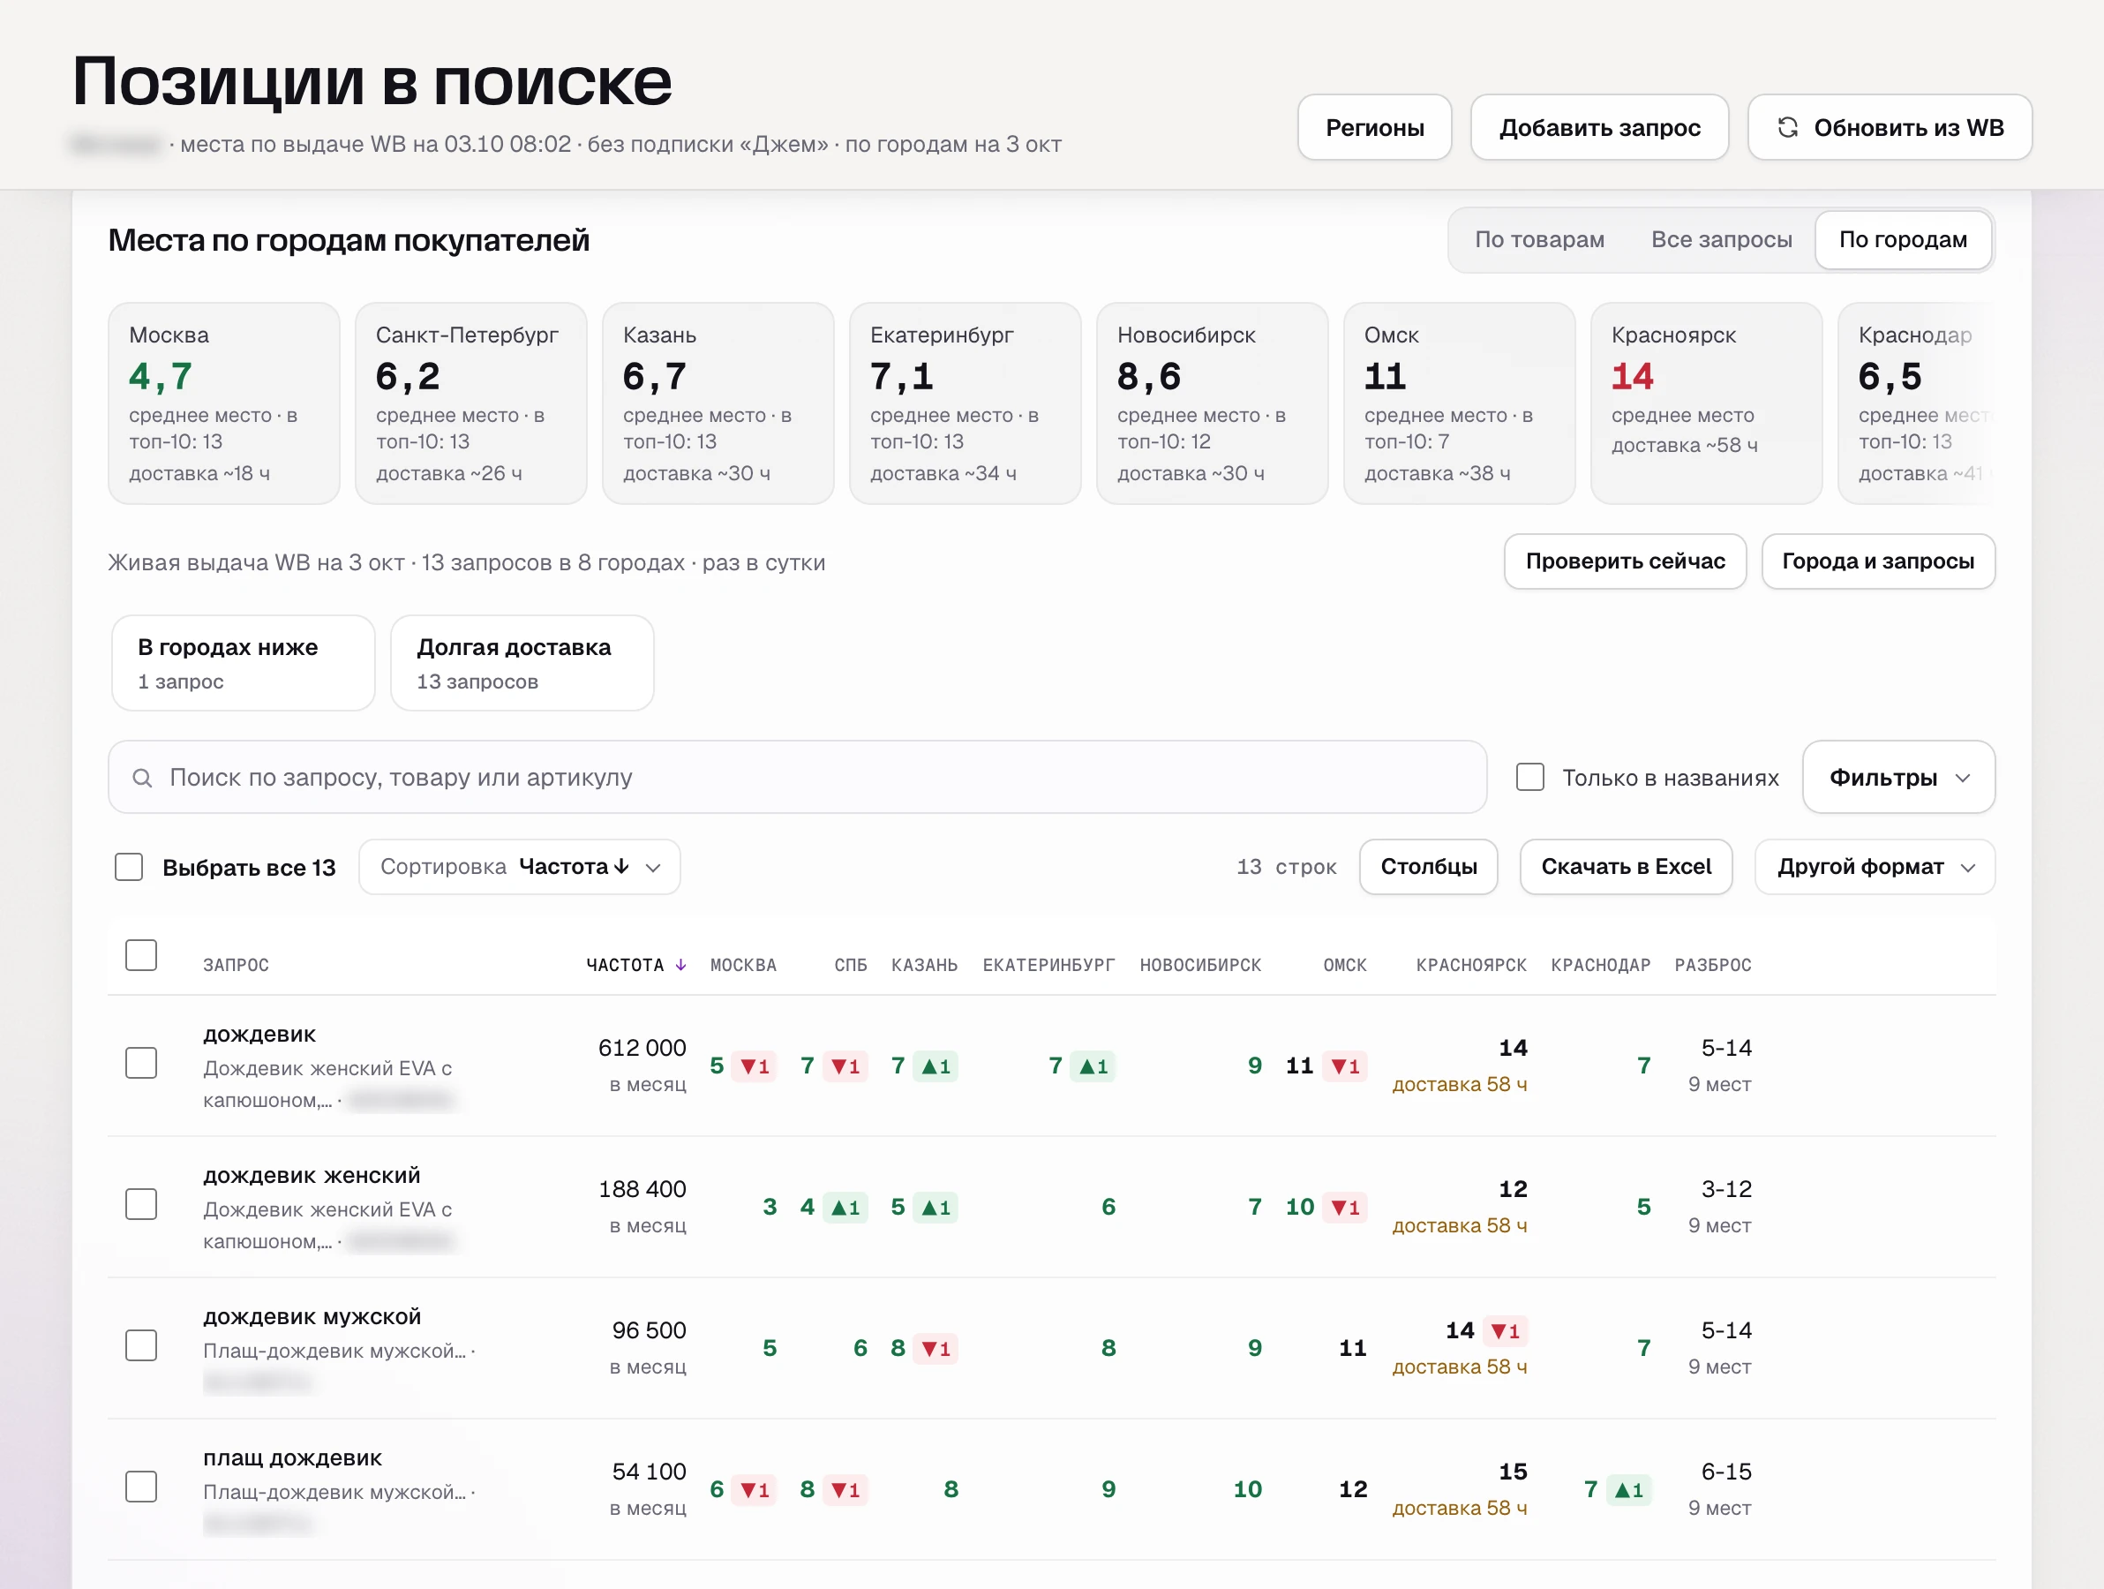Open Города и запросы settings
Screen dimensions: 2104x1589
1877,561
